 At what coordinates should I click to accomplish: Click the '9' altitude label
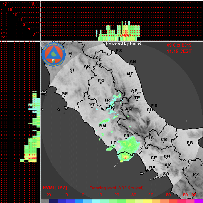(24, 24)
